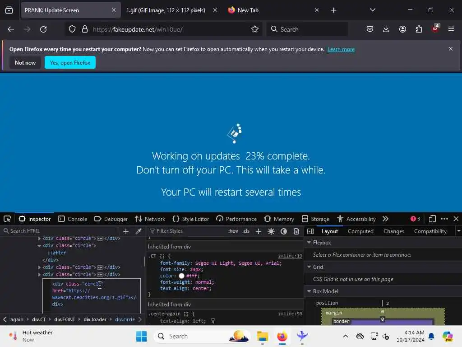Open the Network tab
462x347 pixels.
pos(150,219)
